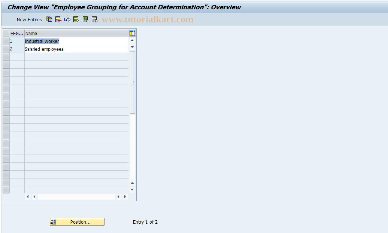Click the far-right horizontal scroll arrow
Image resolution: width=388 pixels, height=233 pixels.
pos(125,197)
